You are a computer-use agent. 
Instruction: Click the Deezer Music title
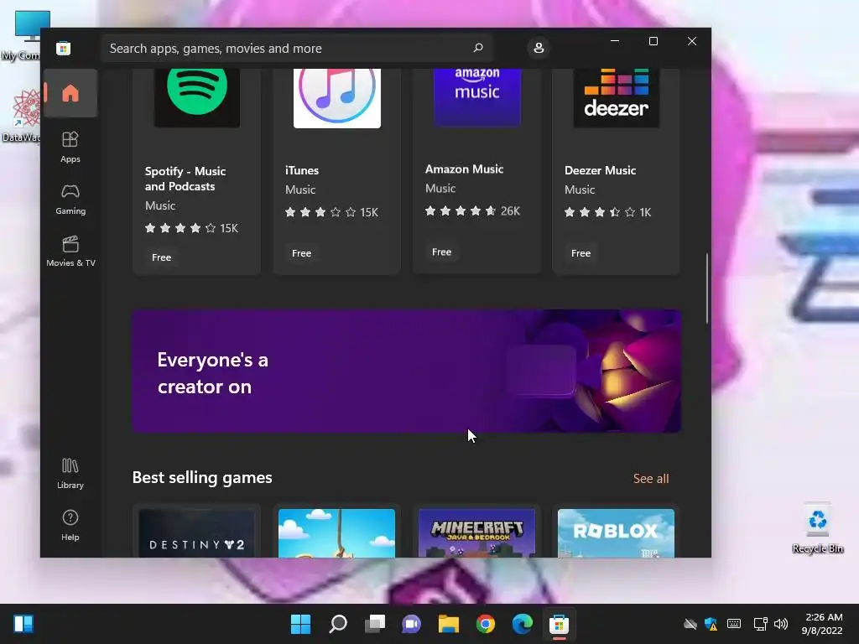coord(600,170)
